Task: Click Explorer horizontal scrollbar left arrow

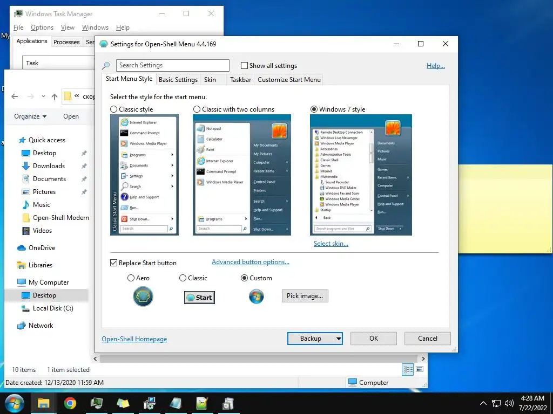Action: click(x=95, y=358)
